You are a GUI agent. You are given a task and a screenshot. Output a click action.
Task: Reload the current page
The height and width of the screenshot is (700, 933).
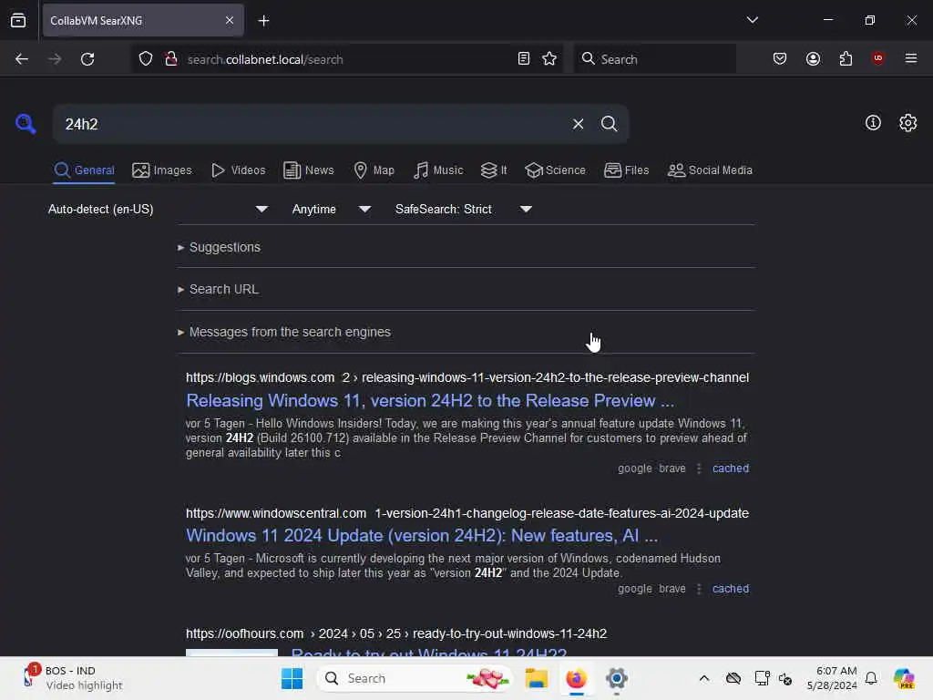click(x=87, y=59)
